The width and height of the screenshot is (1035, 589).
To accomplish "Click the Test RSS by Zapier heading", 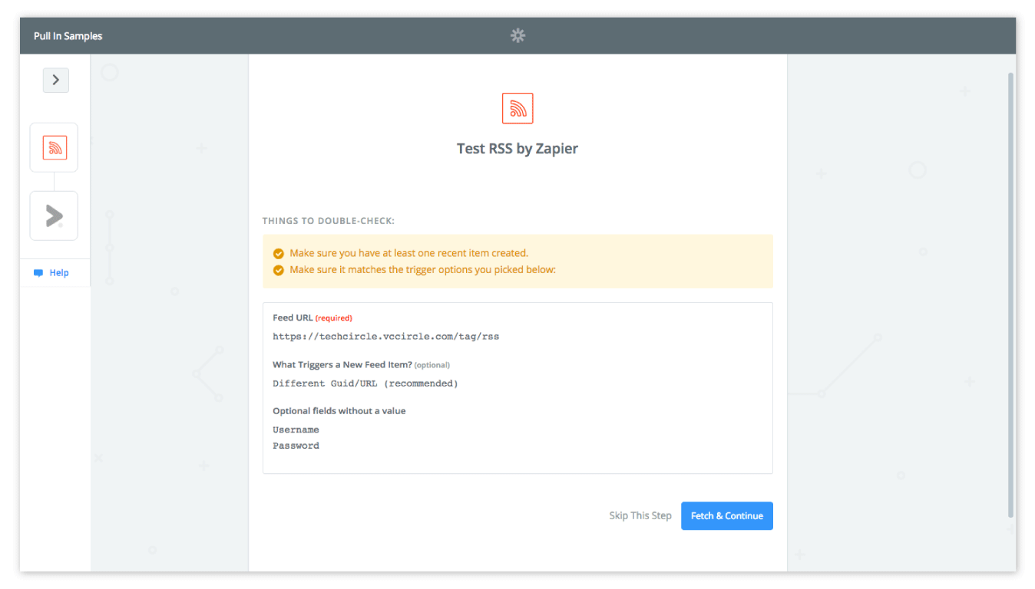I will point(517,149).
